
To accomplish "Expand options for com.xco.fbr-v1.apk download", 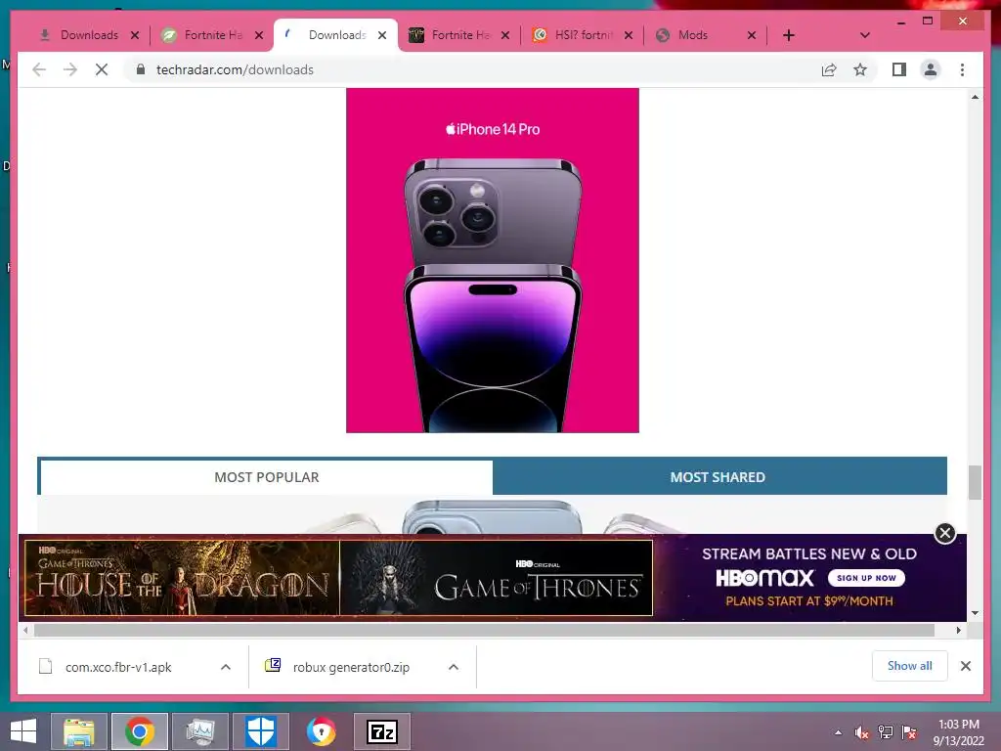I will pyautogui.click(x=226, y=667).
